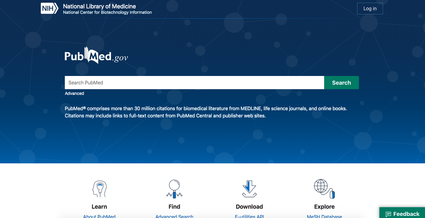Select the Download arrow icon
Image resolution: width=425 pixels, height=218 pixels.
click(249, 189)
